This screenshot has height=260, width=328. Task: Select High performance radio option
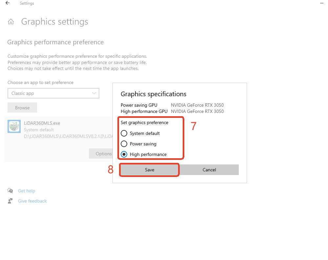coord(124,154)
